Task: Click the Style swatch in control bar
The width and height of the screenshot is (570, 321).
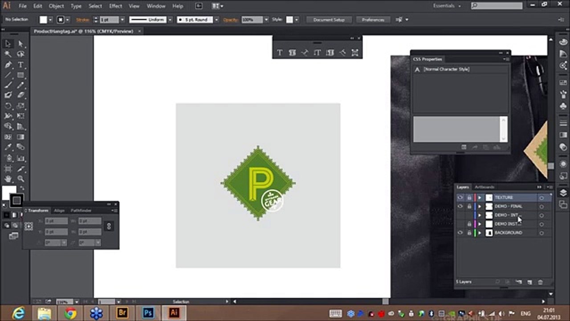Action: tap(289, 20)
